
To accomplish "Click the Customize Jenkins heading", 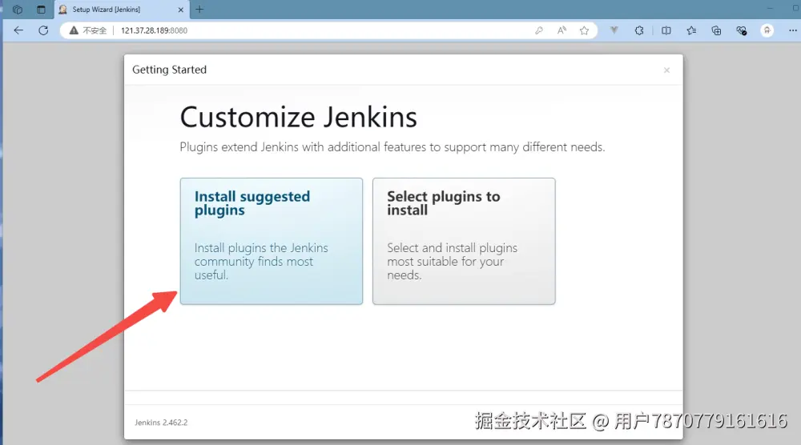I will coord(298,118).
